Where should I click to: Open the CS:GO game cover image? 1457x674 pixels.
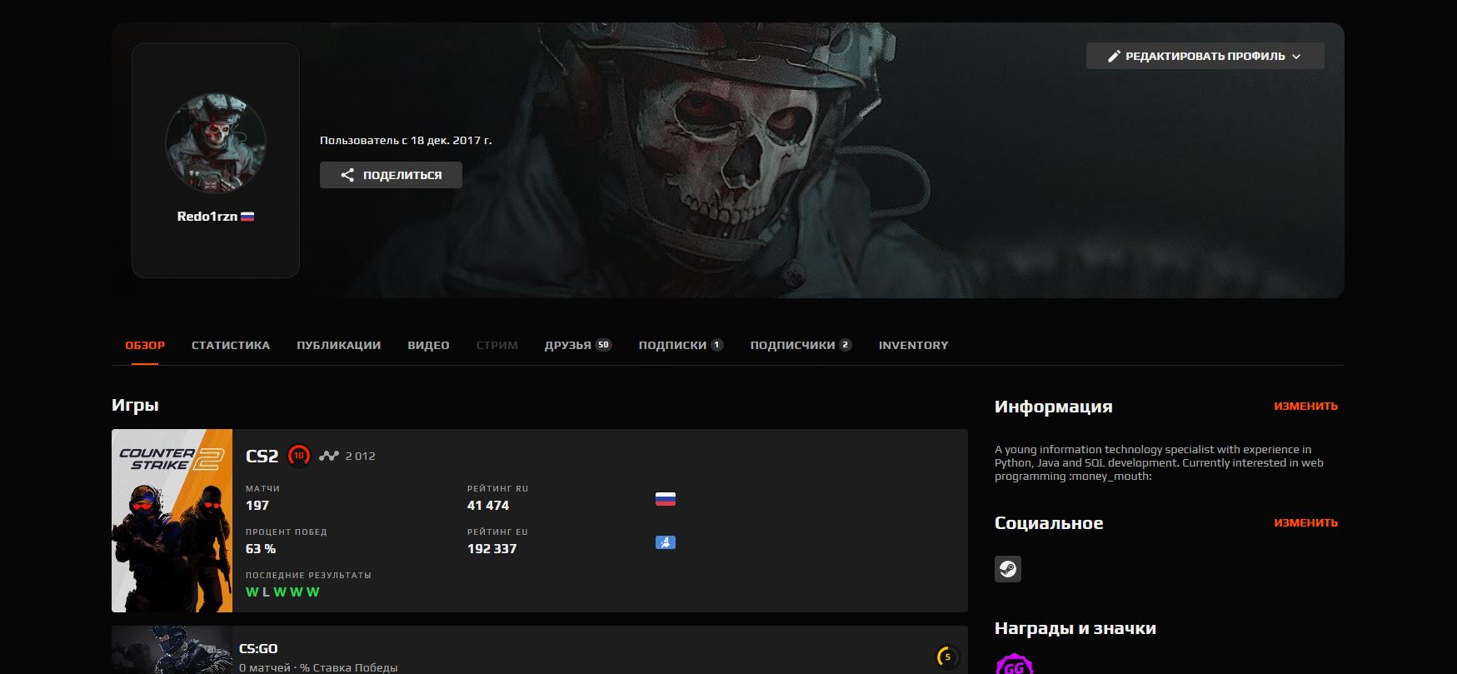(x=172, y=650)
